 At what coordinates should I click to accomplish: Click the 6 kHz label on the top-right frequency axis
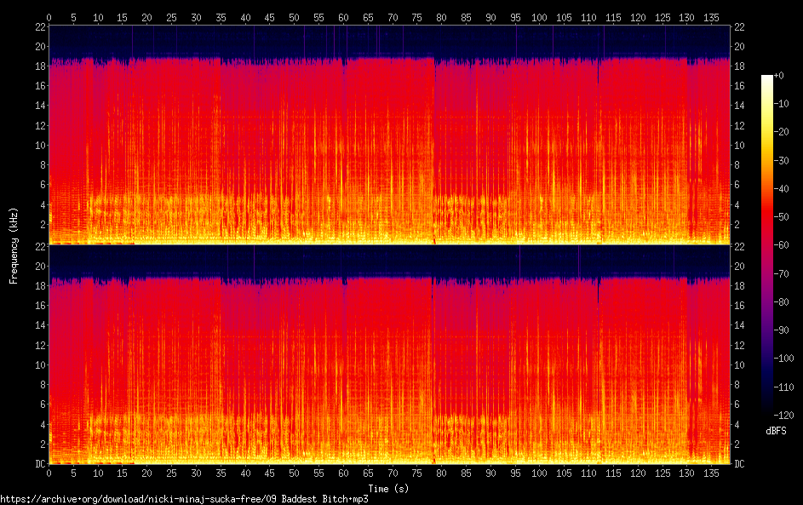coord(738,185)
